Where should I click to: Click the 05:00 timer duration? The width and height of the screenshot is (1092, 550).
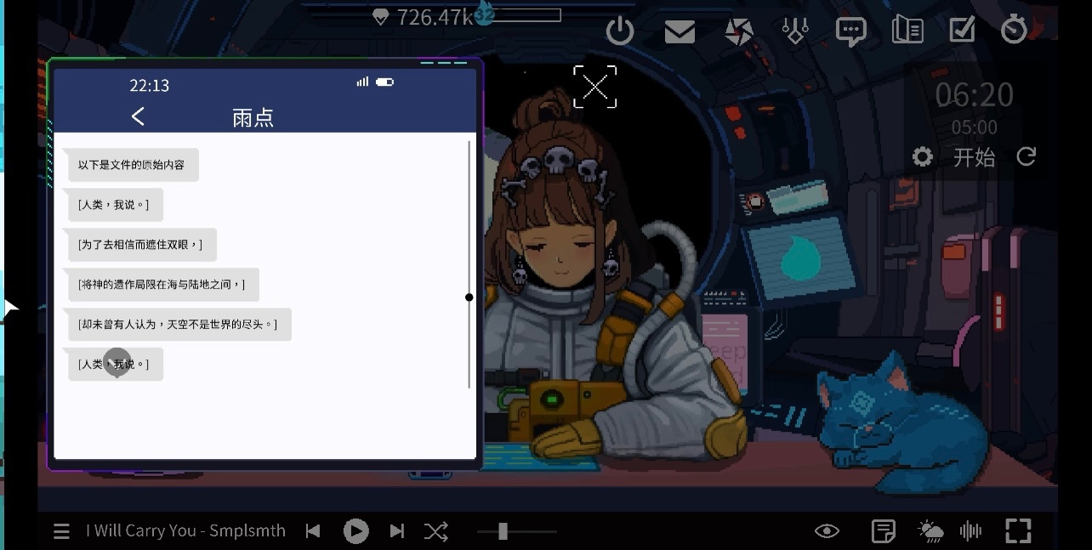coord(975,128)
